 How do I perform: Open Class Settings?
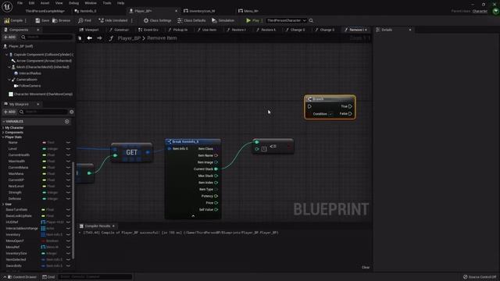(x=158, y=20)
